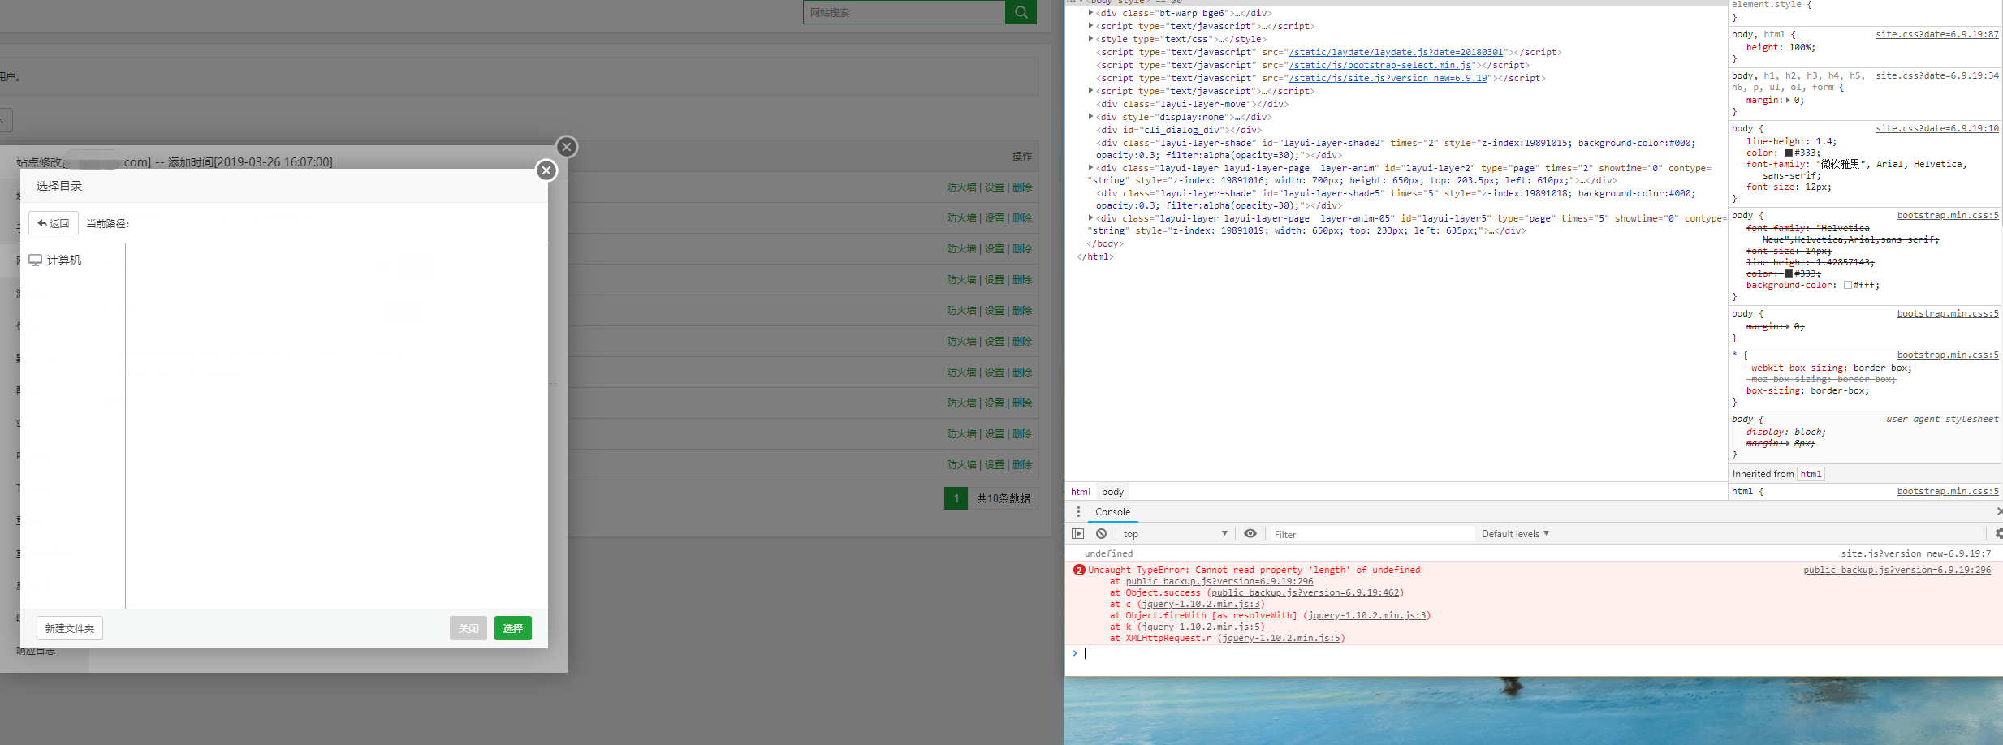Viewport: 2003px width, 745px height.
Task: Open the site.css?date=6.9.19:34 source link
Action: pos(1936,75)
